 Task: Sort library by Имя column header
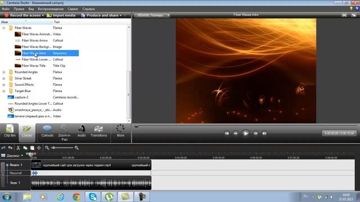coord(26,22)
